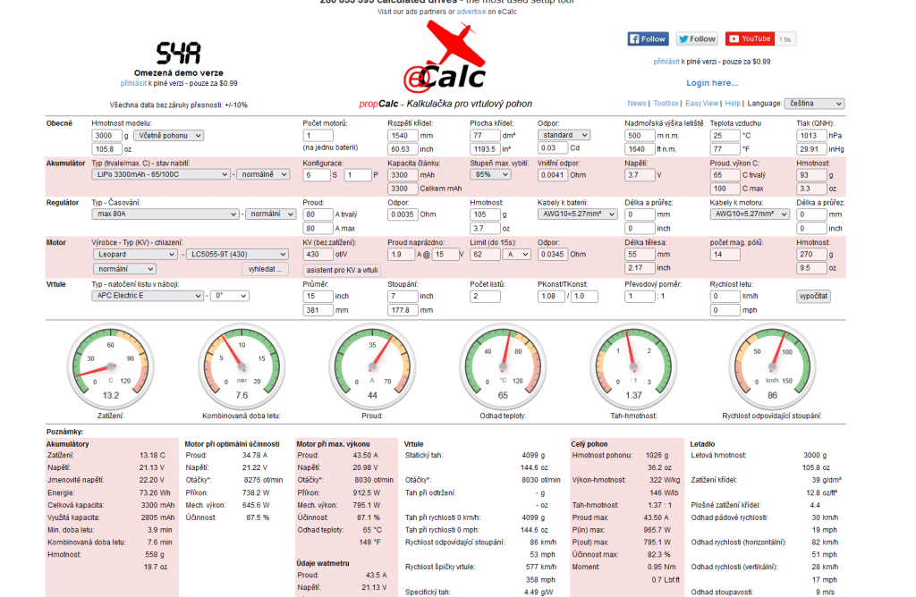The height and width of the screenshot is (597, 916).
Task: Click the Proud current gauge
Action: tap(372, 366)
